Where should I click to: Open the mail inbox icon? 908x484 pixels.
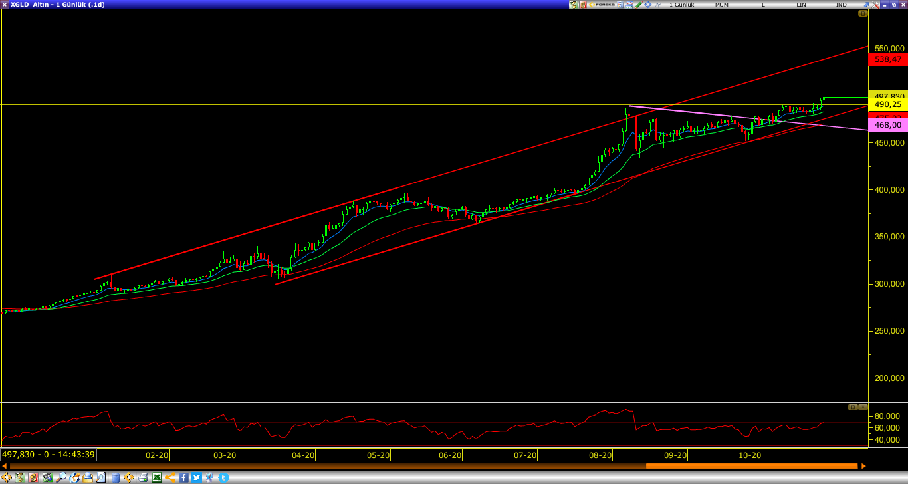coord(88,477)
